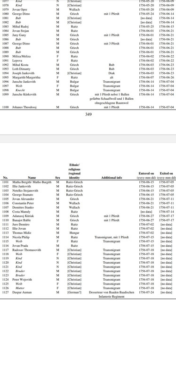Select the name 'Demittro Stanko'
This screenshot has height=378, width=176.
[x=23, y=207]
